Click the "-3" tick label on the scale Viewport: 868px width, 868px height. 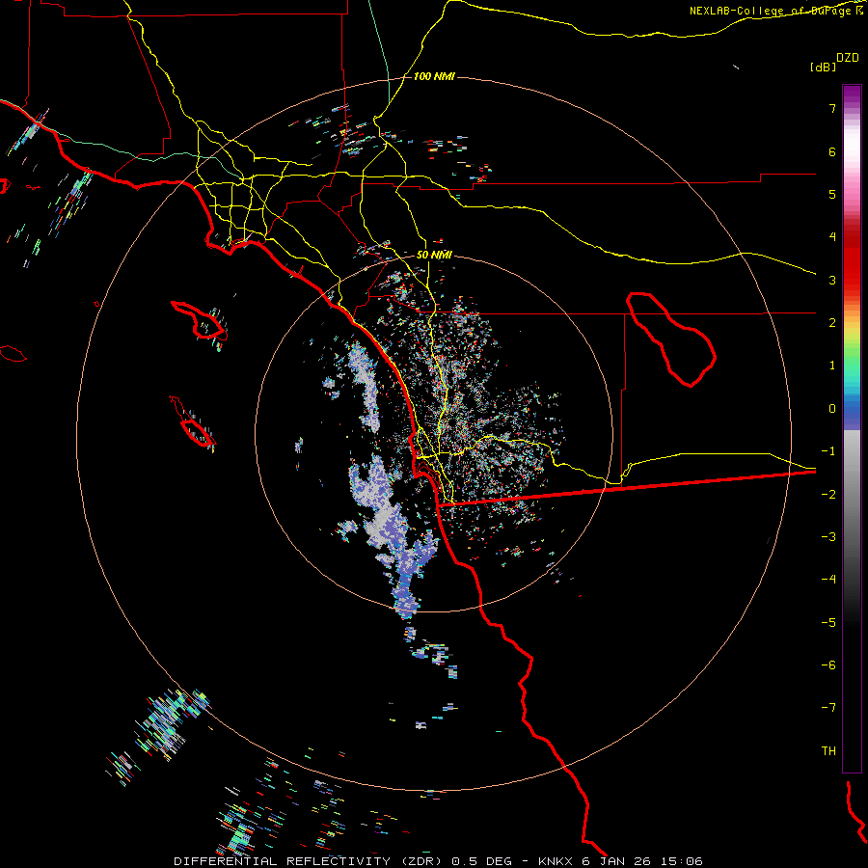point(828,537)
